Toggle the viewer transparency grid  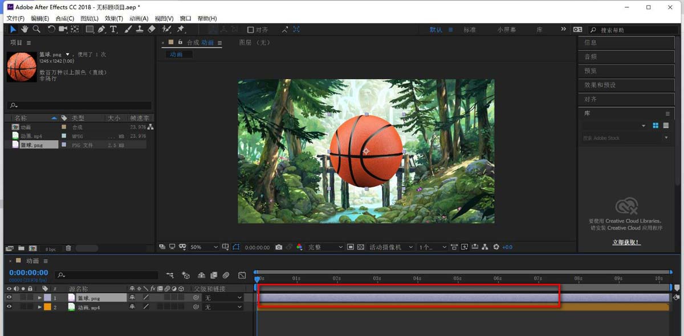pos(361,247)
